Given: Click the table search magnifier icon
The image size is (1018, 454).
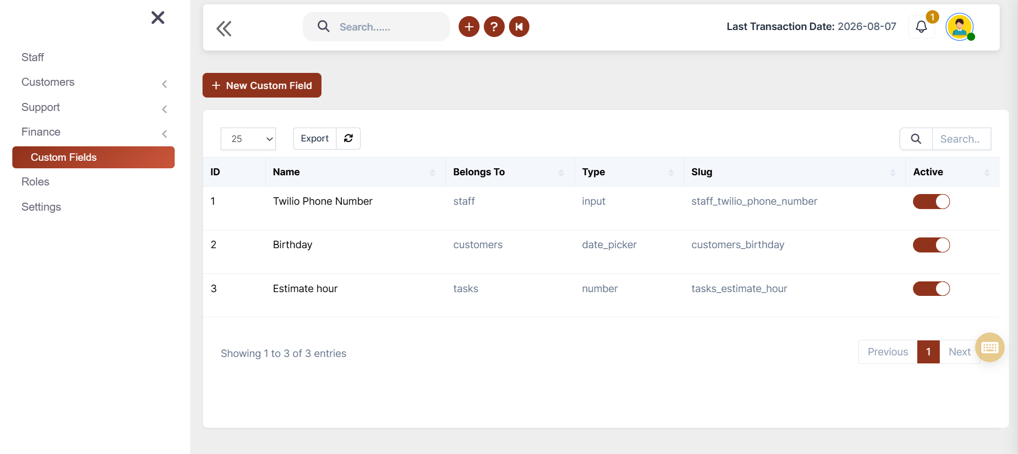Looking at the screenshot, I should [916, 139].
